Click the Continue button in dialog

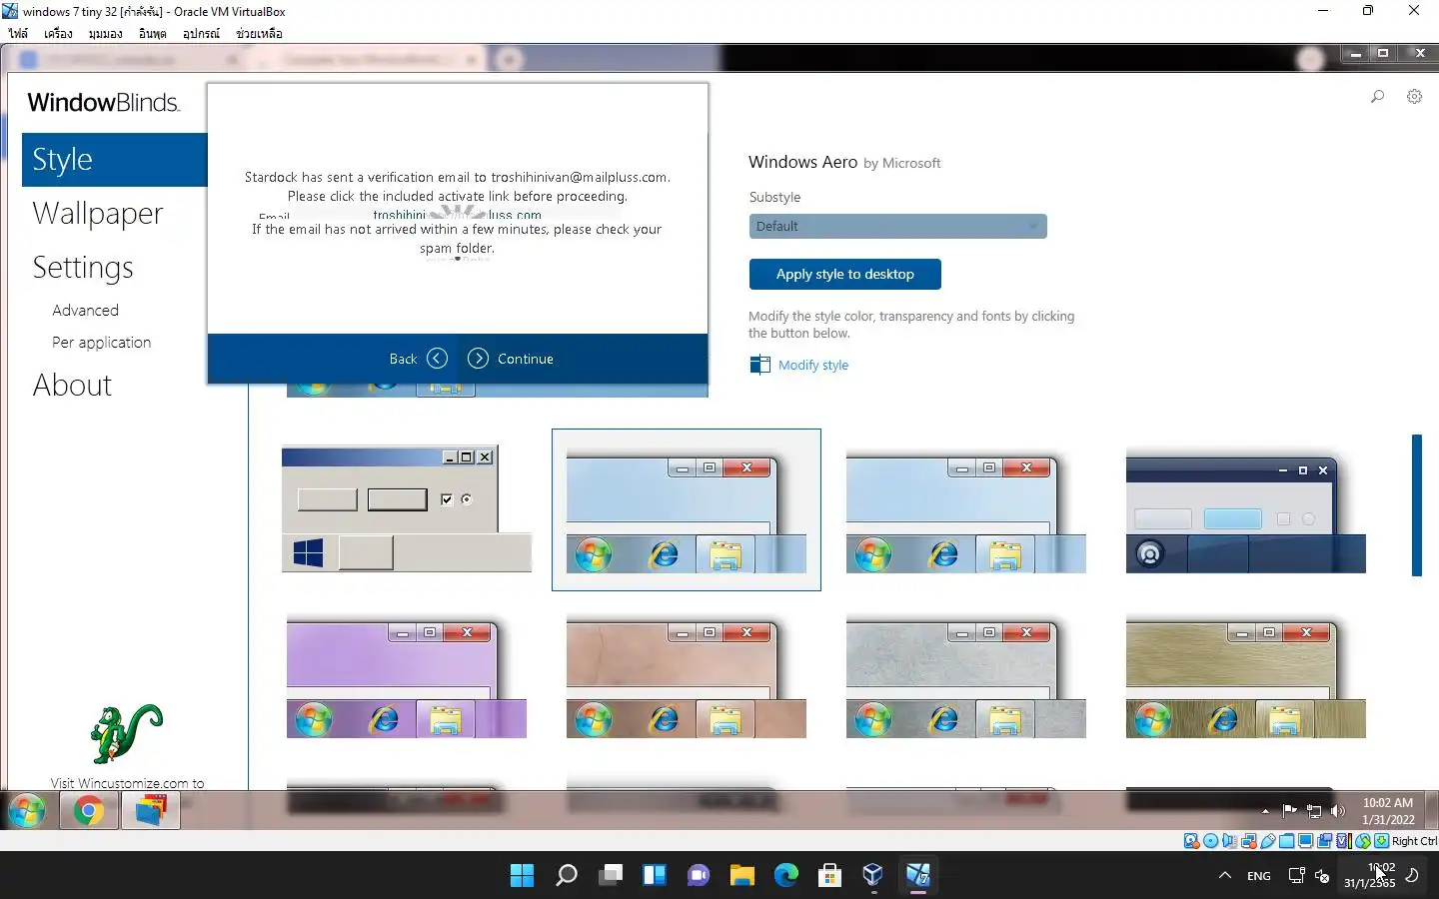click(511, 358)
